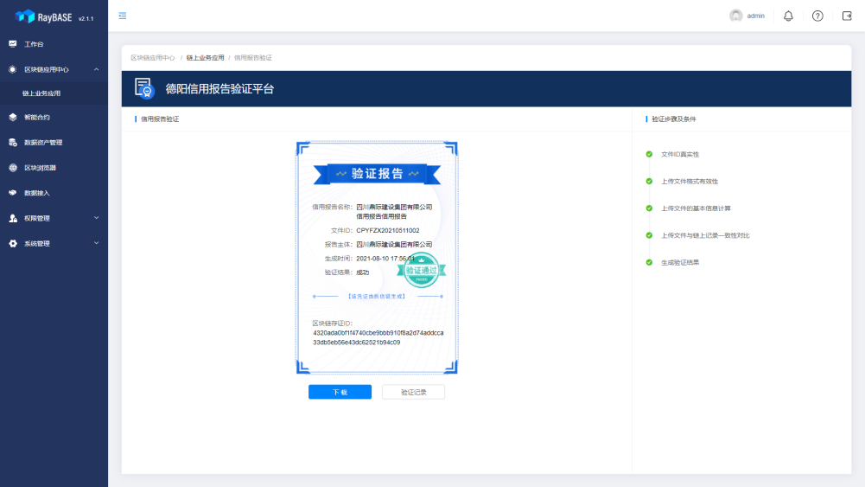Select 数据资产管理 in the sidebar
Image resolution: width=865 pixels, height=487 pixels.
tap(43, 143)
